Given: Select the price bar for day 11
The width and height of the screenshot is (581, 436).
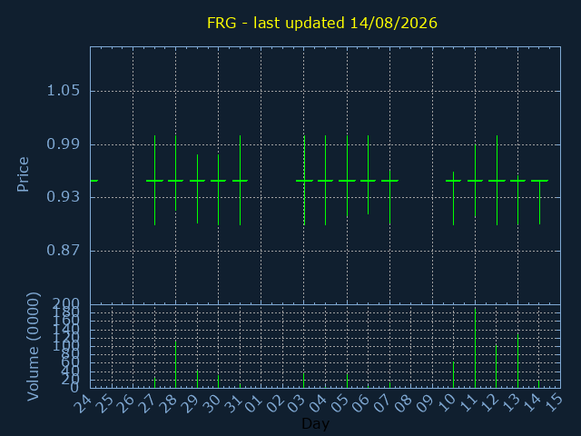Looking at the screenshot, I should click(x=475, y=181).
